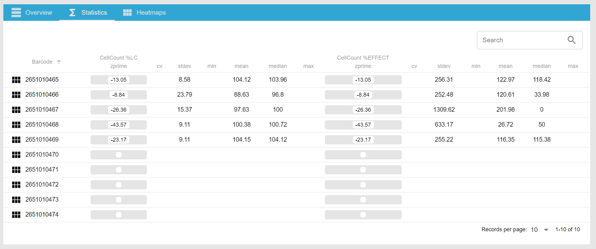Click the plate grid icon beside 2651010470
The width and height of the screenshot is (596, 249).
(16, 155)
